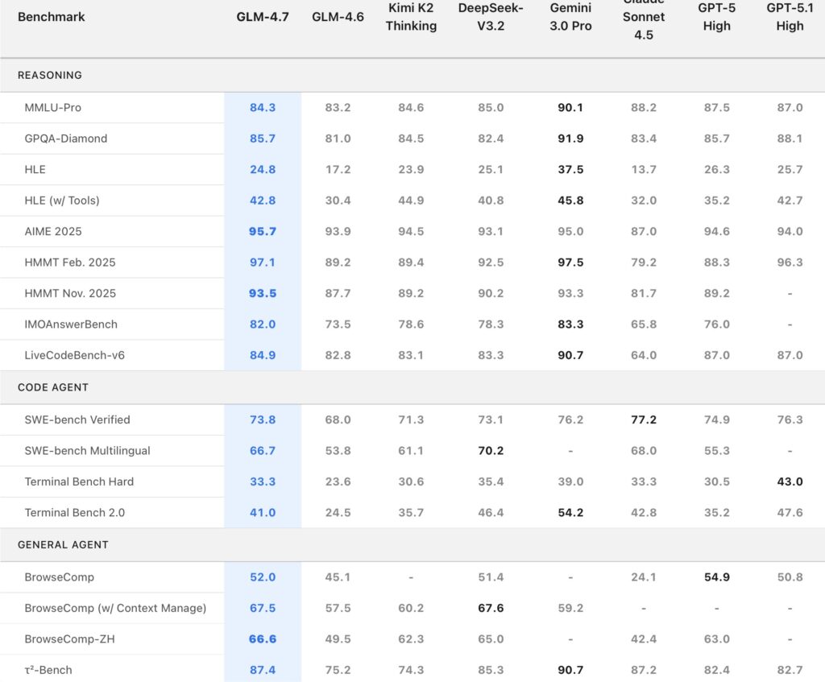Click Claude Sonnet 4.5's SWE-bench Verified score
Screen dimensions: 825x682
pos(643,420)
